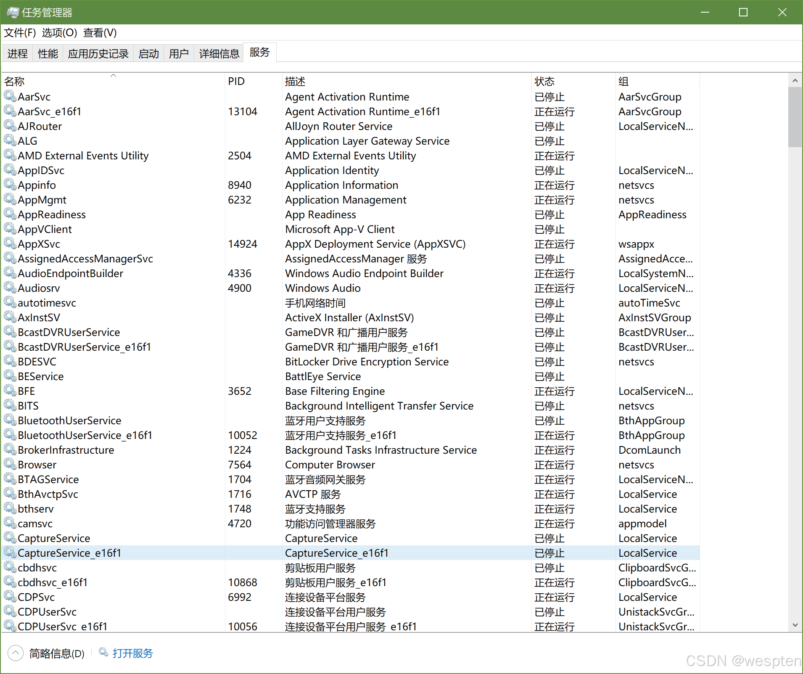Click the service icon for AppMgmt
Image resolution: width=803 pixels, height=674 pixels.
pyautogui.click(x=10, y=199)
